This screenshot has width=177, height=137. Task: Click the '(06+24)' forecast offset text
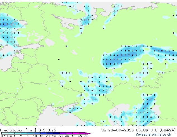point(168,130)
